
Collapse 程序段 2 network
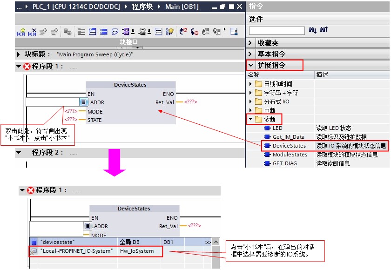19,152
